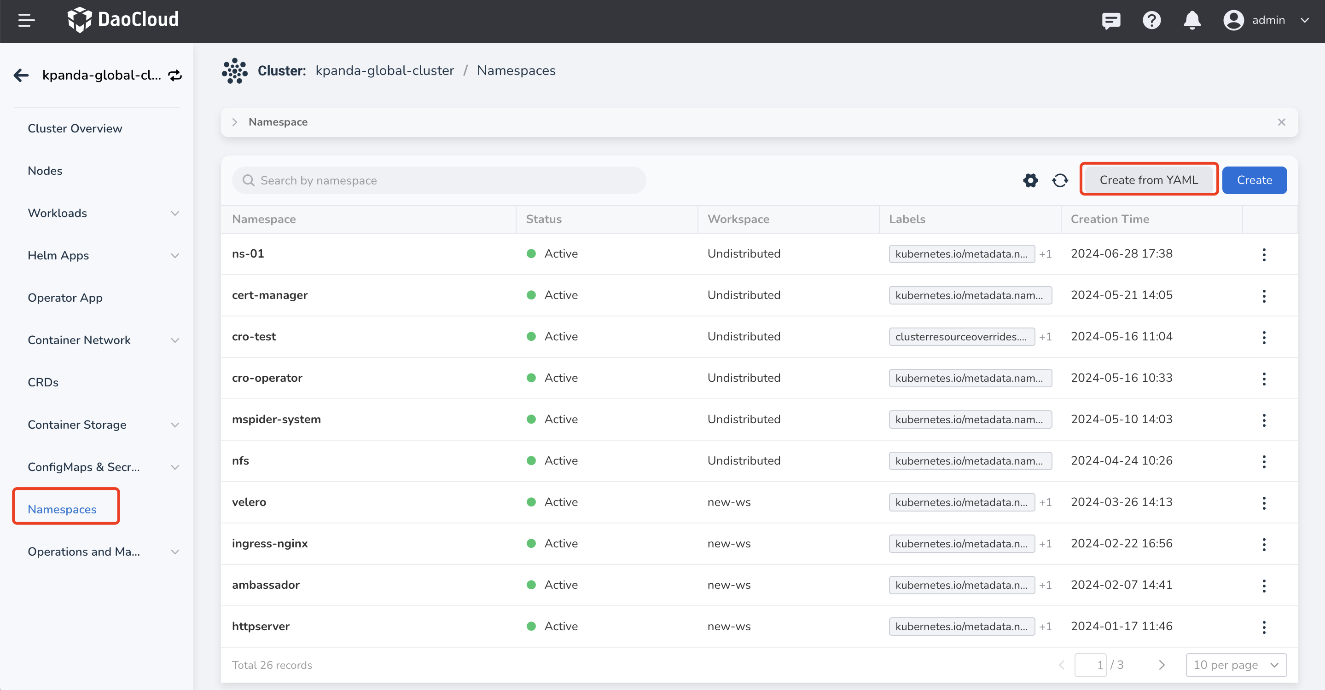Go to Cluster Overview
The height and width of the screenshot is (690, 1325).
75,128
